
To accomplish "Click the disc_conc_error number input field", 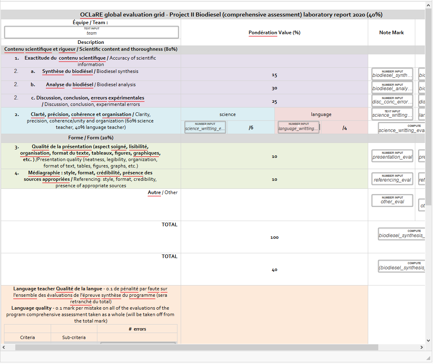I will (x=392, y=100).
